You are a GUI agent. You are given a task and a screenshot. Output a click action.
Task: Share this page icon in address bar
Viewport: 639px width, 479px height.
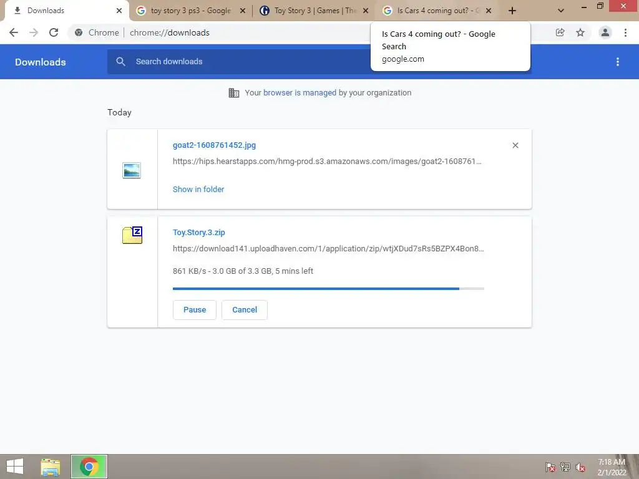point(560,32)
